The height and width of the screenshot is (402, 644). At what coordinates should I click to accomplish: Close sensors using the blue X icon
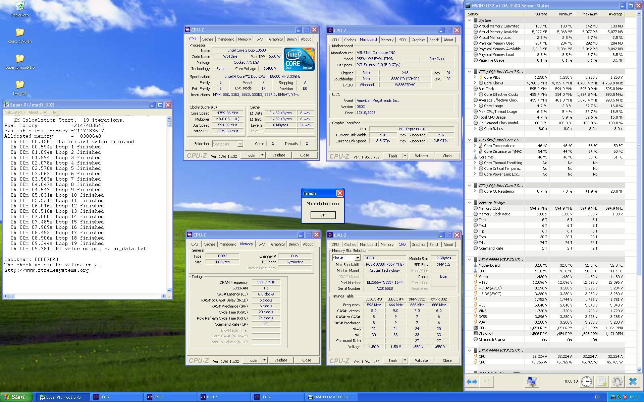coord(633,382)
